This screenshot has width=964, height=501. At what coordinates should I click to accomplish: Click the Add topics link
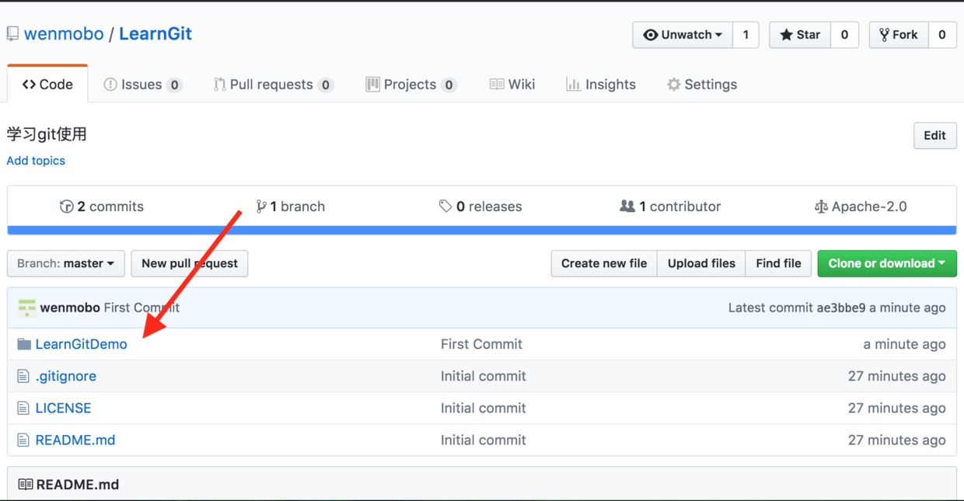tap(36, 161)
